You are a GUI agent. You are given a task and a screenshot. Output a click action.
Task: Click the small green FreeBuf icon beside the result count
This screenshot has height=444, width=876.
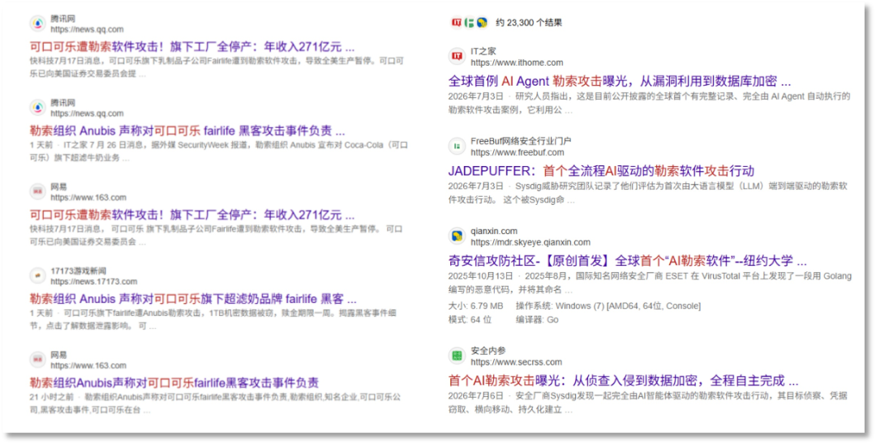[x=470, y=23]
